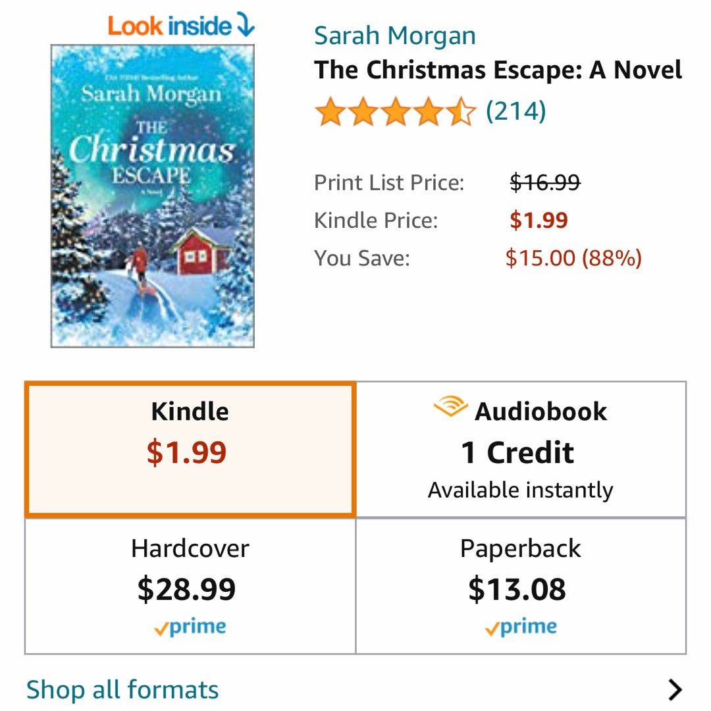Click the red $1.99 Kindle Price value
Screen dimensions: 711x711
539,220
